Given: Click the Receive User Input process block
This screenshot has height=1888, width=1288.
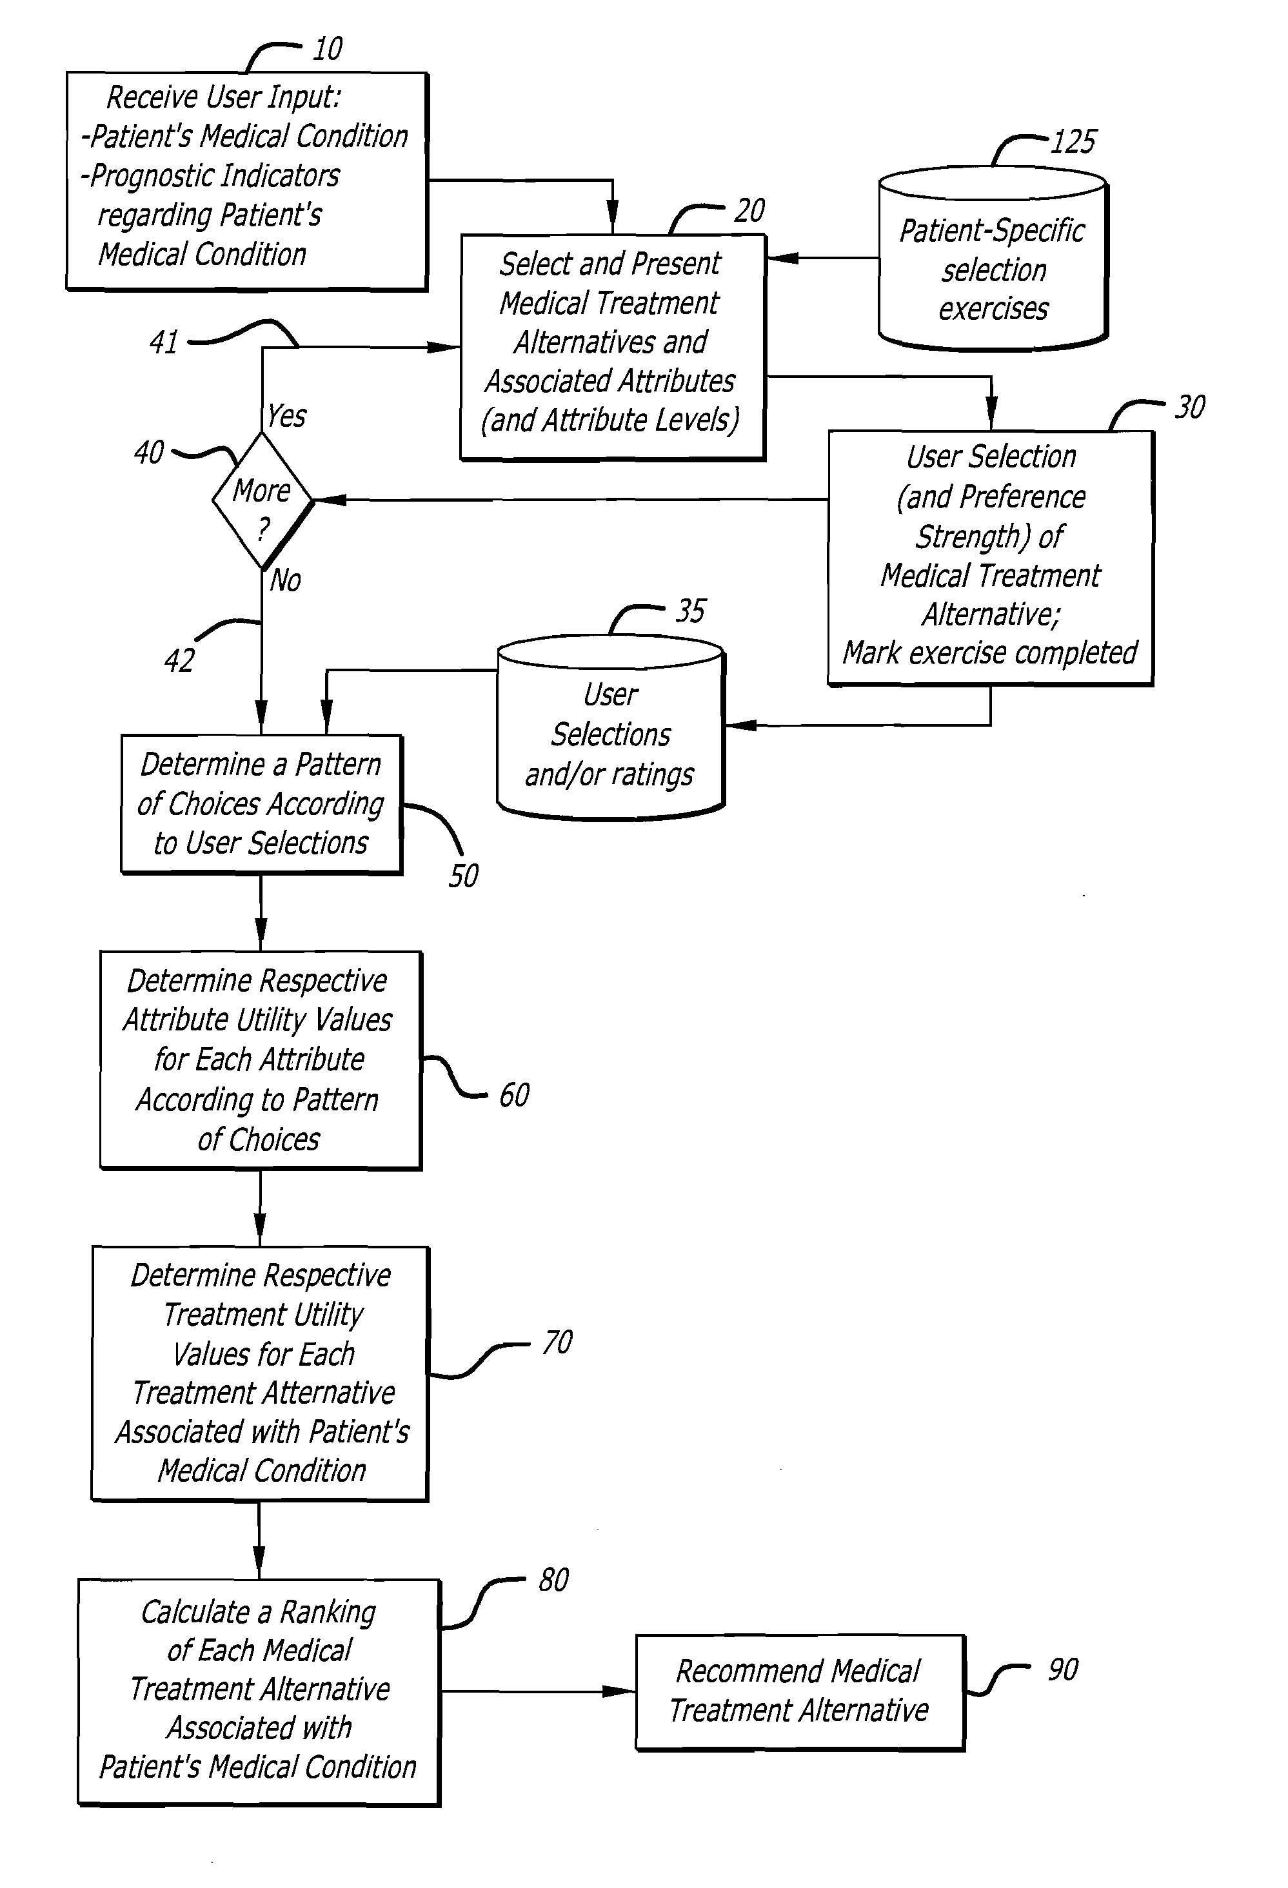Looking at the screenshot, I should pos(217,142).
